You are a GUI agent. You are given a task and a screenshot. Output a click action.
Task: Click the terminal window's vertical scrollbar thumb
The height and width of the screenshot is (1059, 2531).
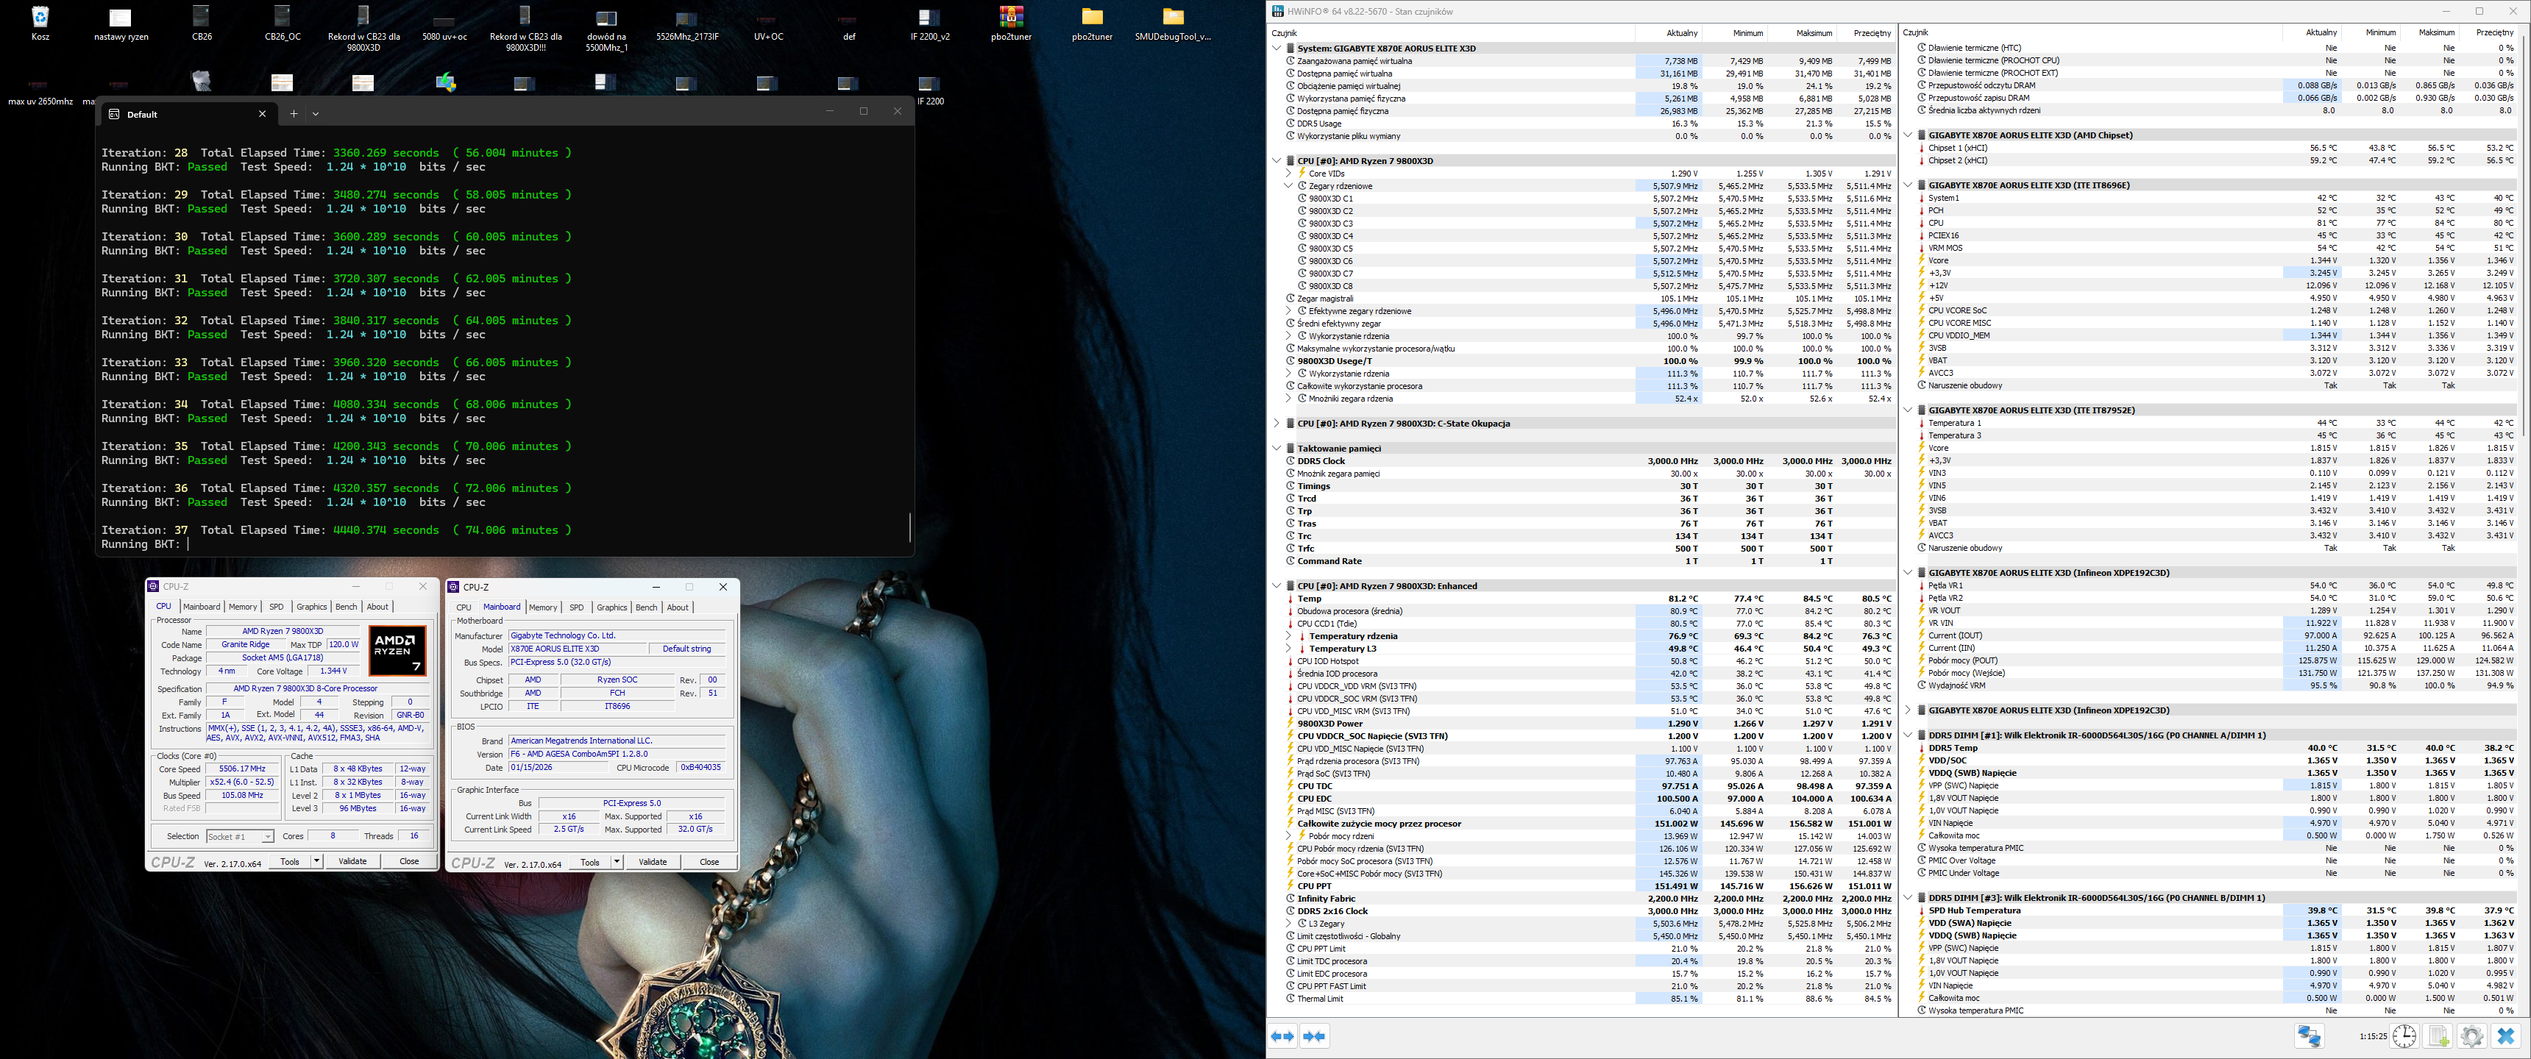click(x=910, y=527)
